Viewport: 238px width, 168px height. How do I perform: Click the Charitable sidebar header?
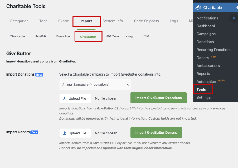(x=215, y=7)
